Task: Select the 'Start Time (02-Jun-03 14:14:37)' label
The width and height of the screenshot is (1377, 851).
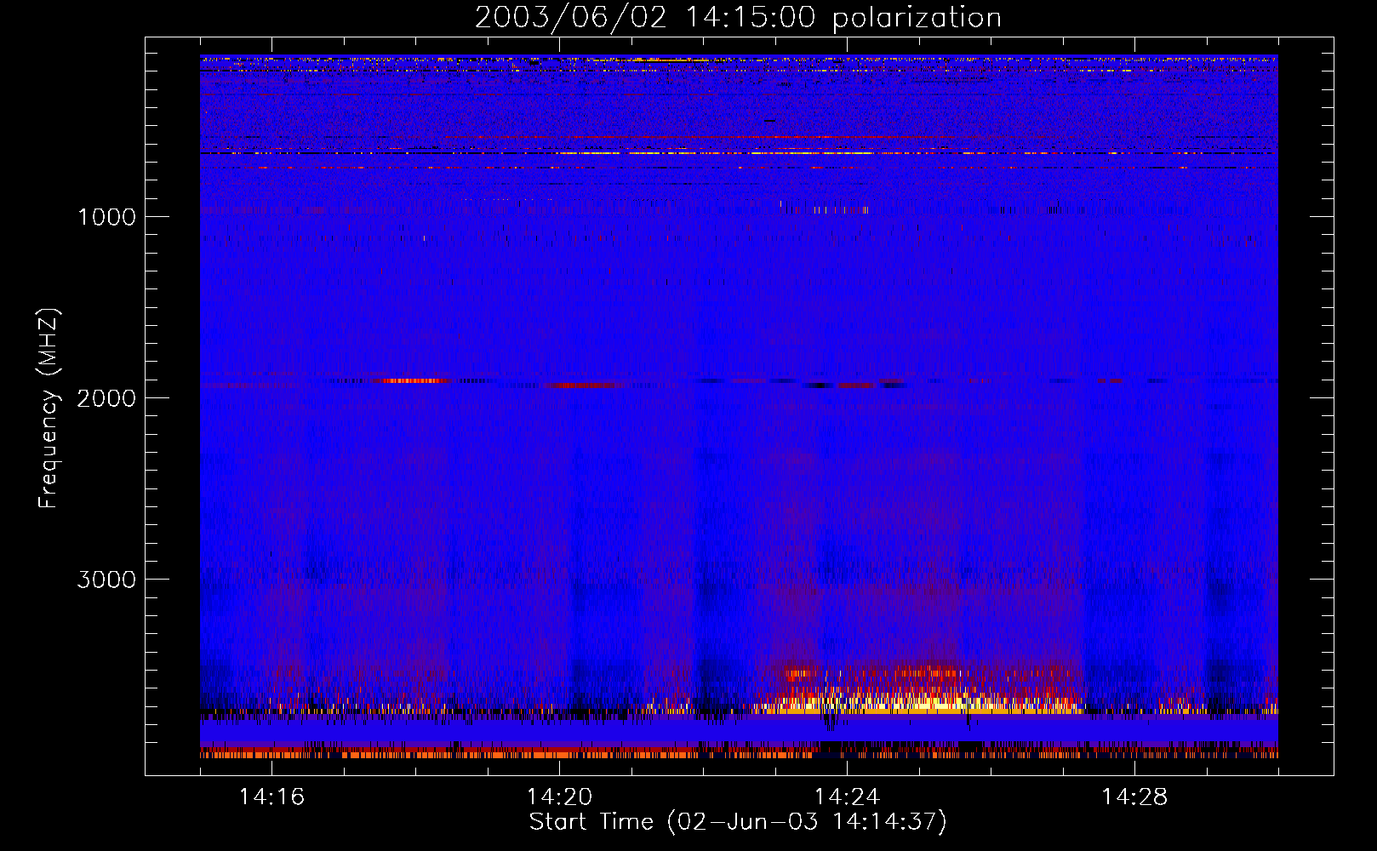Action: point(738,822)
